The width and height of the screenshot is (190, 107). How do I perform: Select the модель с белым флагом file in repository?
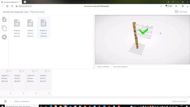[x=44, y=28]
